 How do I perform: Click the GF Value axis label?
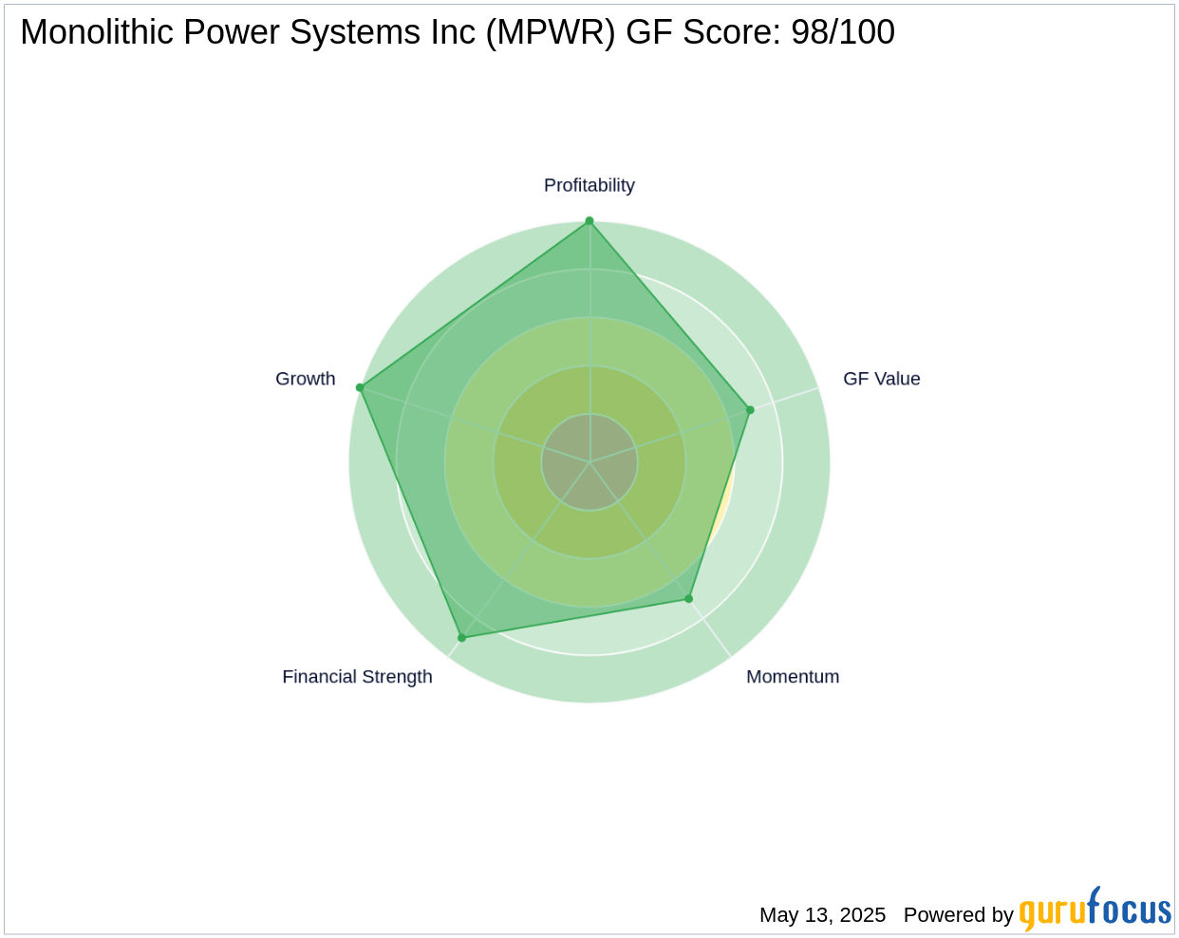(x=881, y=379)
